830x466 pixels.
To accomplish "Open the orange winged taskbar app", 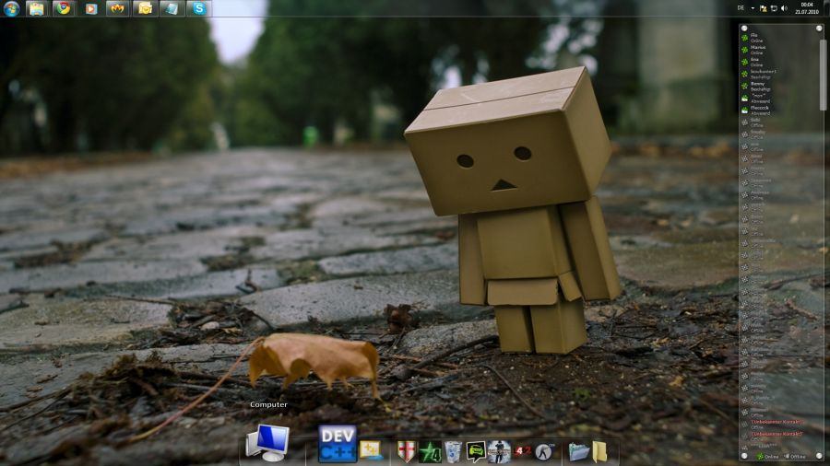I will pos(117,8).
